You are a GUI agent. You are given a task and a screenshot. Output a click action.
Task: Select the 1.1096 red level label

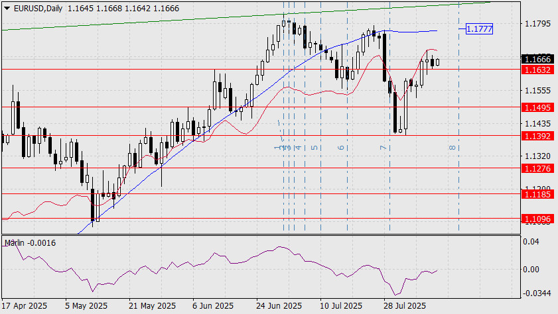pyautogui.click(x=537, y=219)
